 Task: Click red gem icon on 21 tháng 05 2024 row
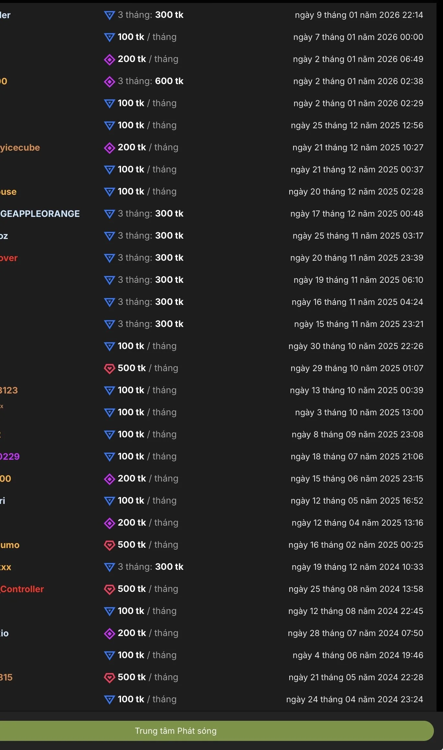coord(110,678)
